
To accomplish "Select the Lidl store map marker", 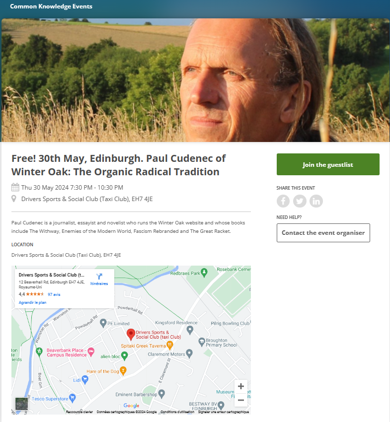I will click(x=85, y=380).
